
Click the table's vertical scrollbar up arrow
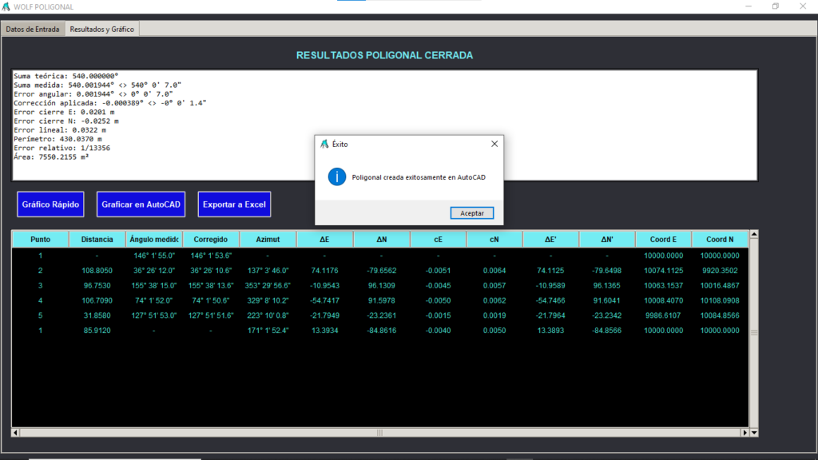(753, 235)
